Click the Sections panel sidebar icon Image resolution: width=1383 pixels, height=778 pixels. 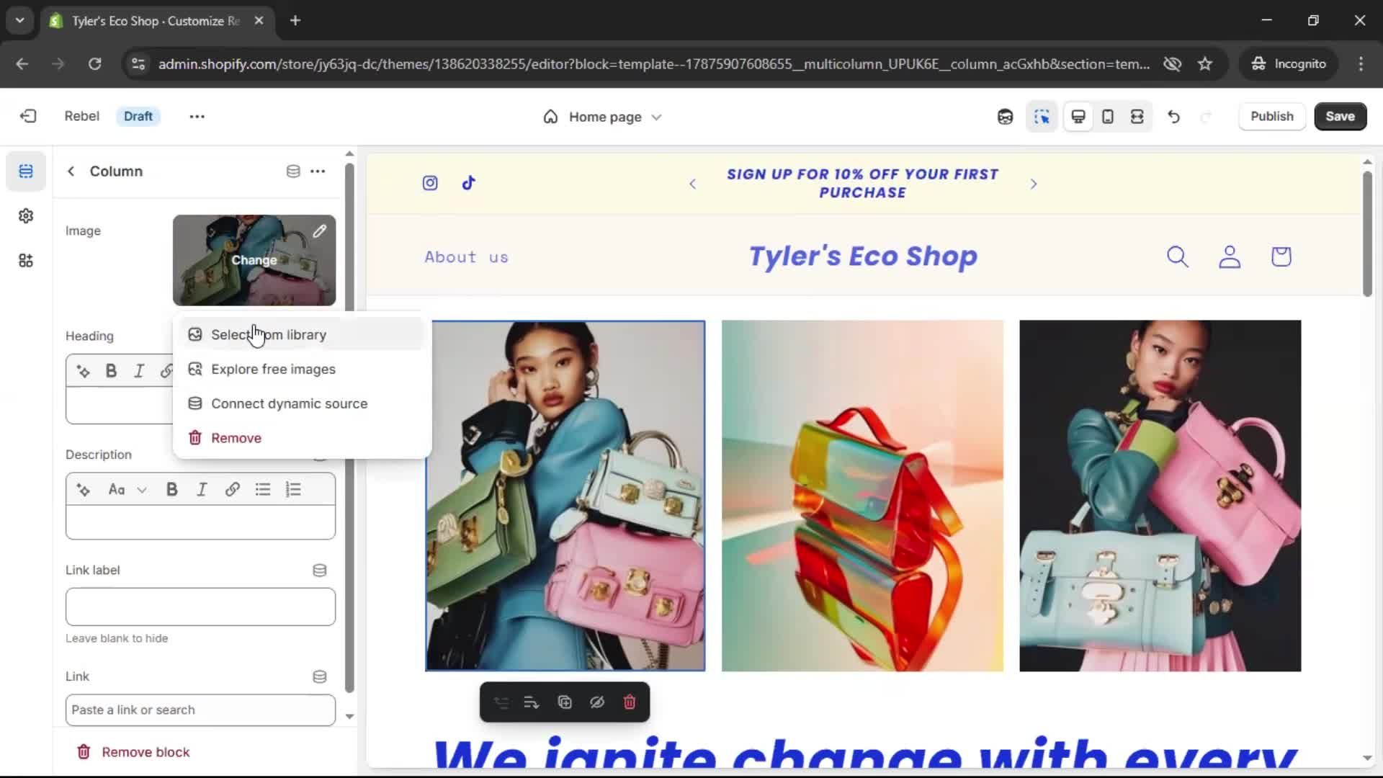pyautogui.click(x=26, y=171)
